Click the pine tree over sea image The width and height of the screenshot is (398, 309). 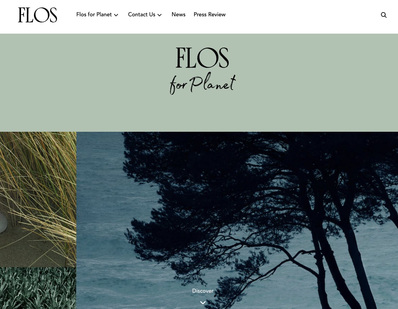[x=237, y=220]
